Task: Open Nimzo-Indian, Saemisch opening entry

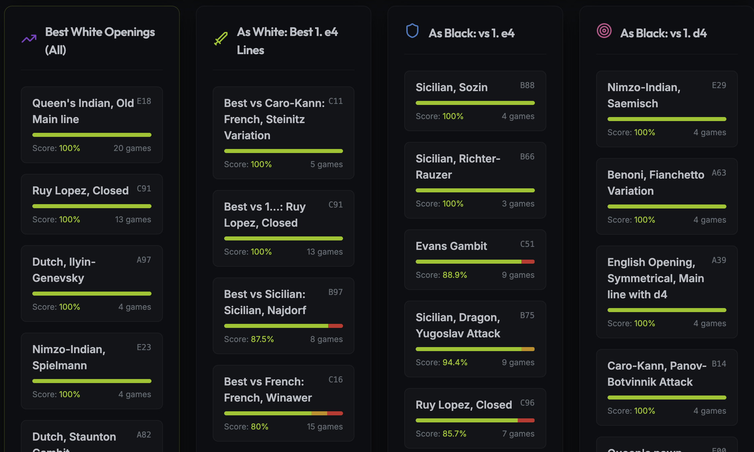Action: (x=666, y=109)
